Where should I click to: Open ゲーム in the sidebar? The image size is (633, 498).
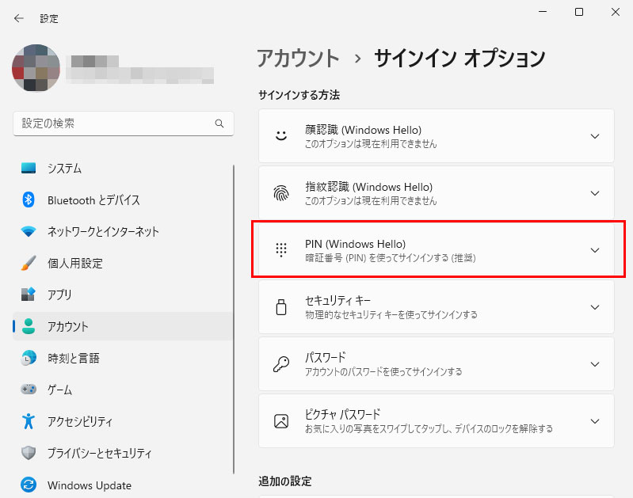point(123,390)
